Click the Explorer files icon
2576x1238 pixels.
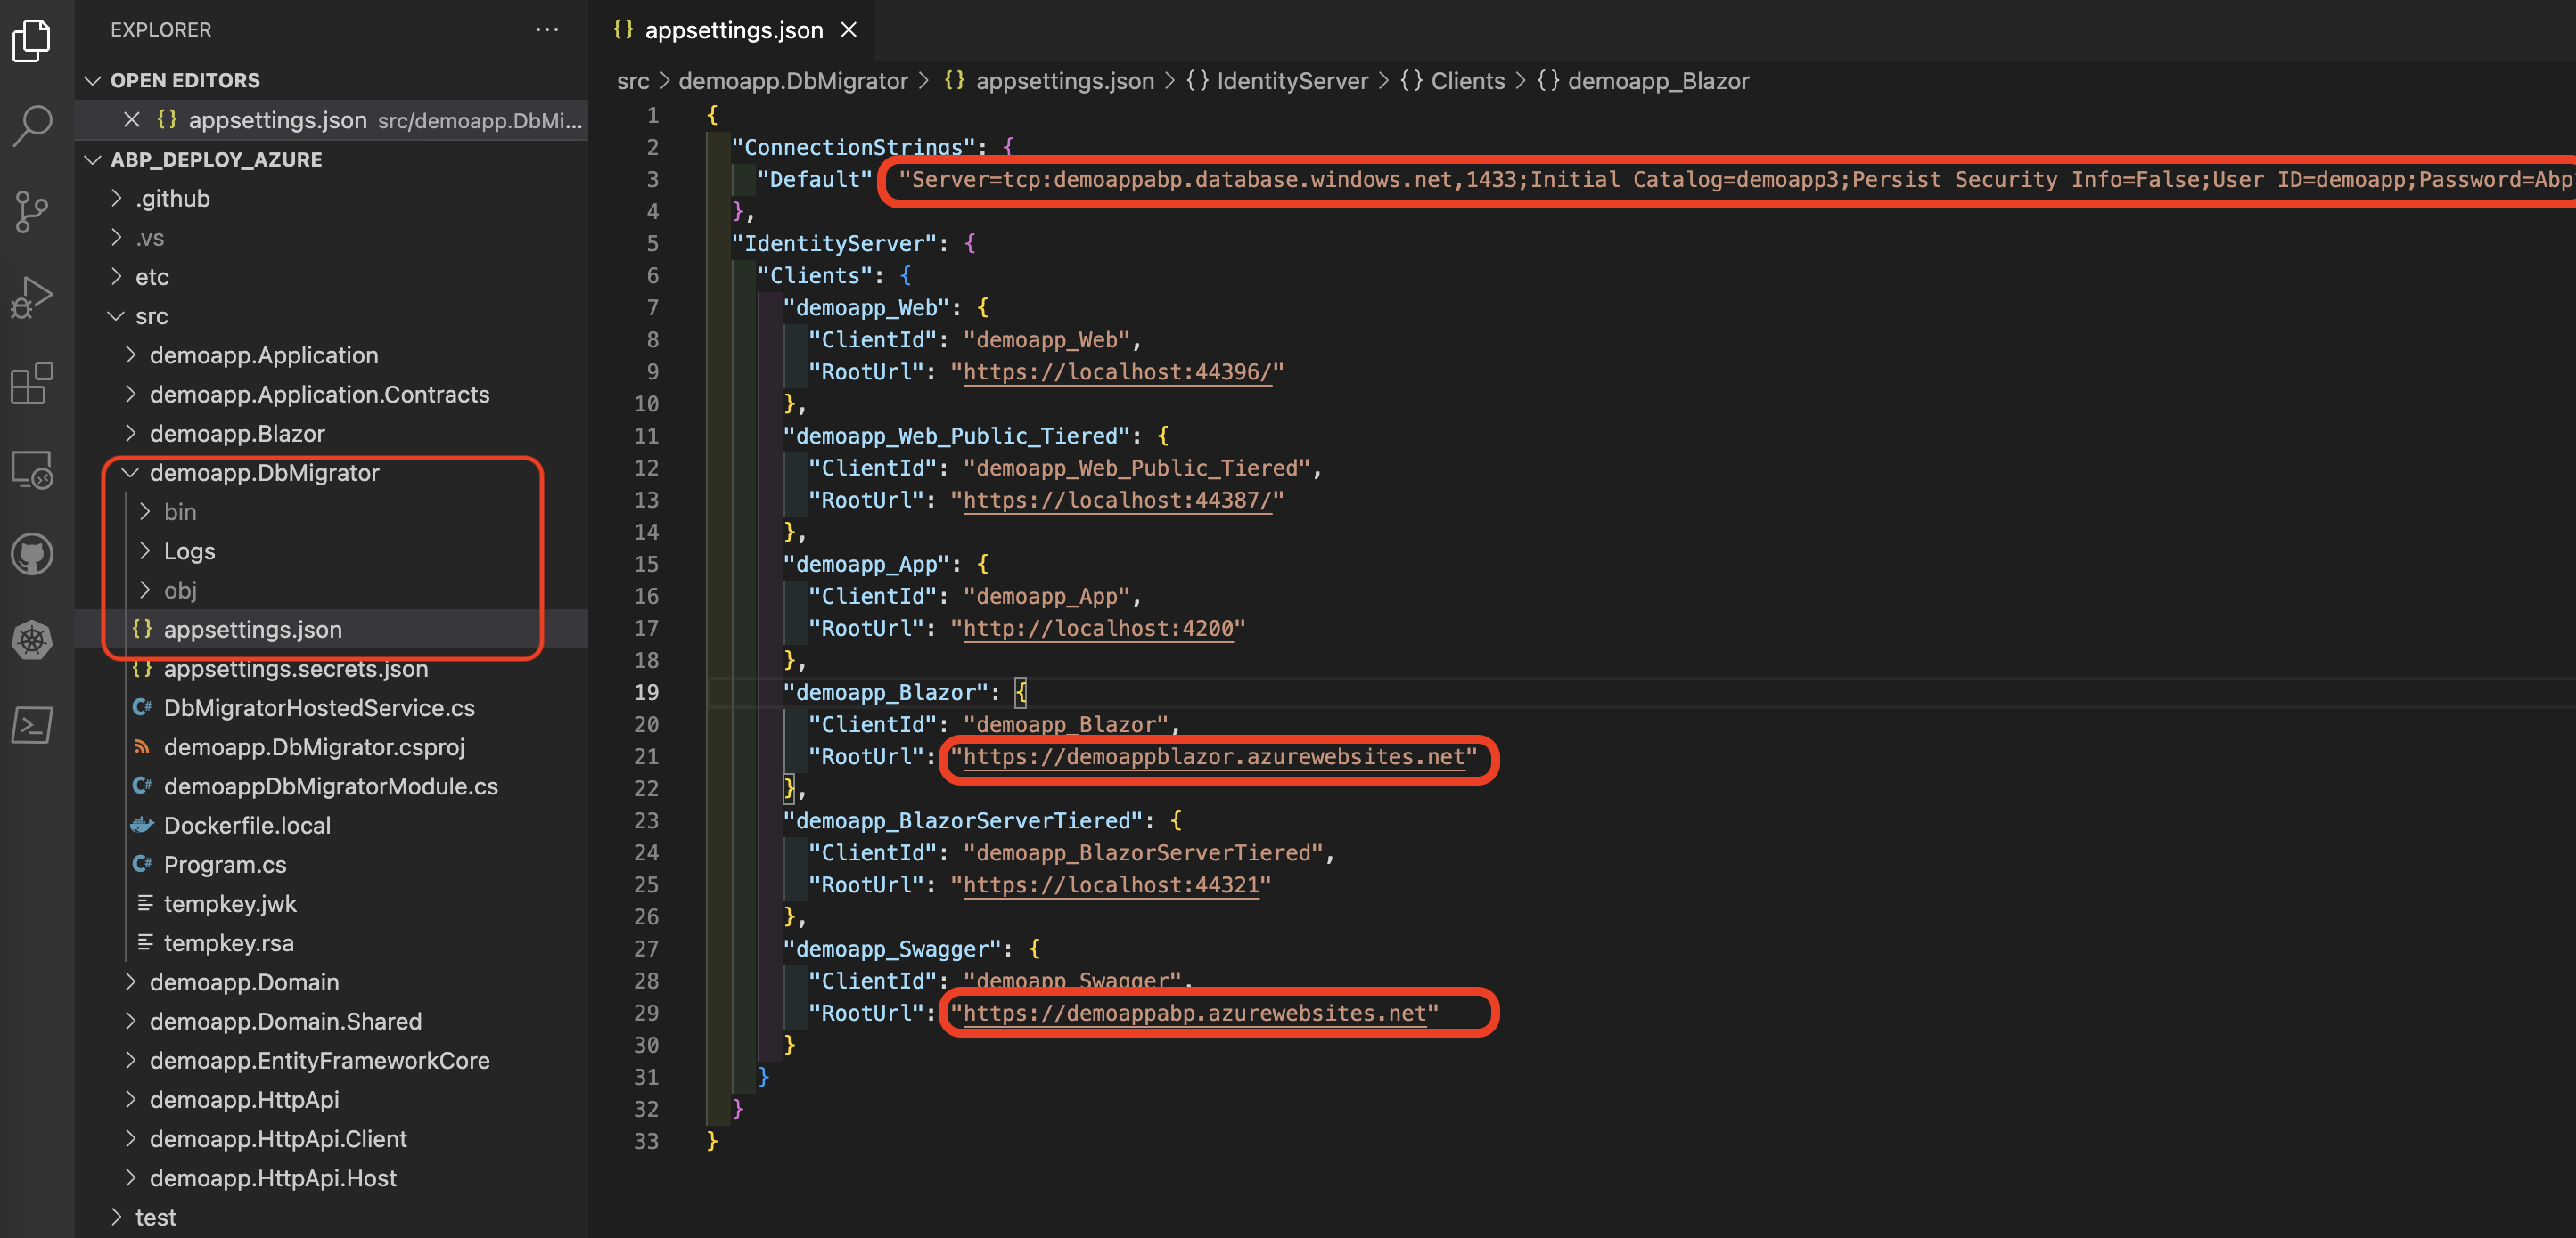33,40
